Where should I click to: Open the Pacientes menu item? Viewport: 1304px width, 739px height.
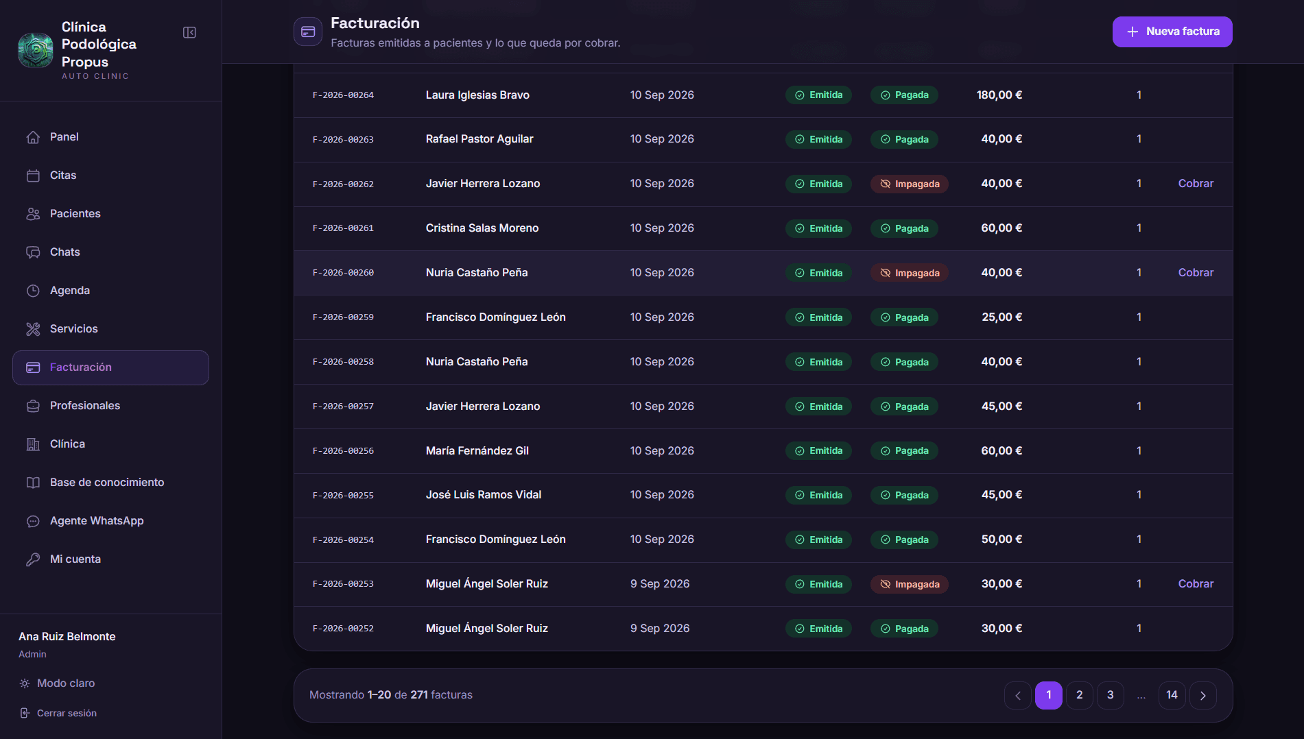(x=110, y=214)
